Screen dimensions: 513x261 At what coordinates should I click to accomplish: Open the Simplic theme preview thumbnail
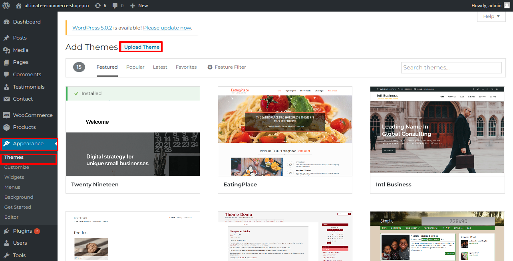(x=437, y=236)
